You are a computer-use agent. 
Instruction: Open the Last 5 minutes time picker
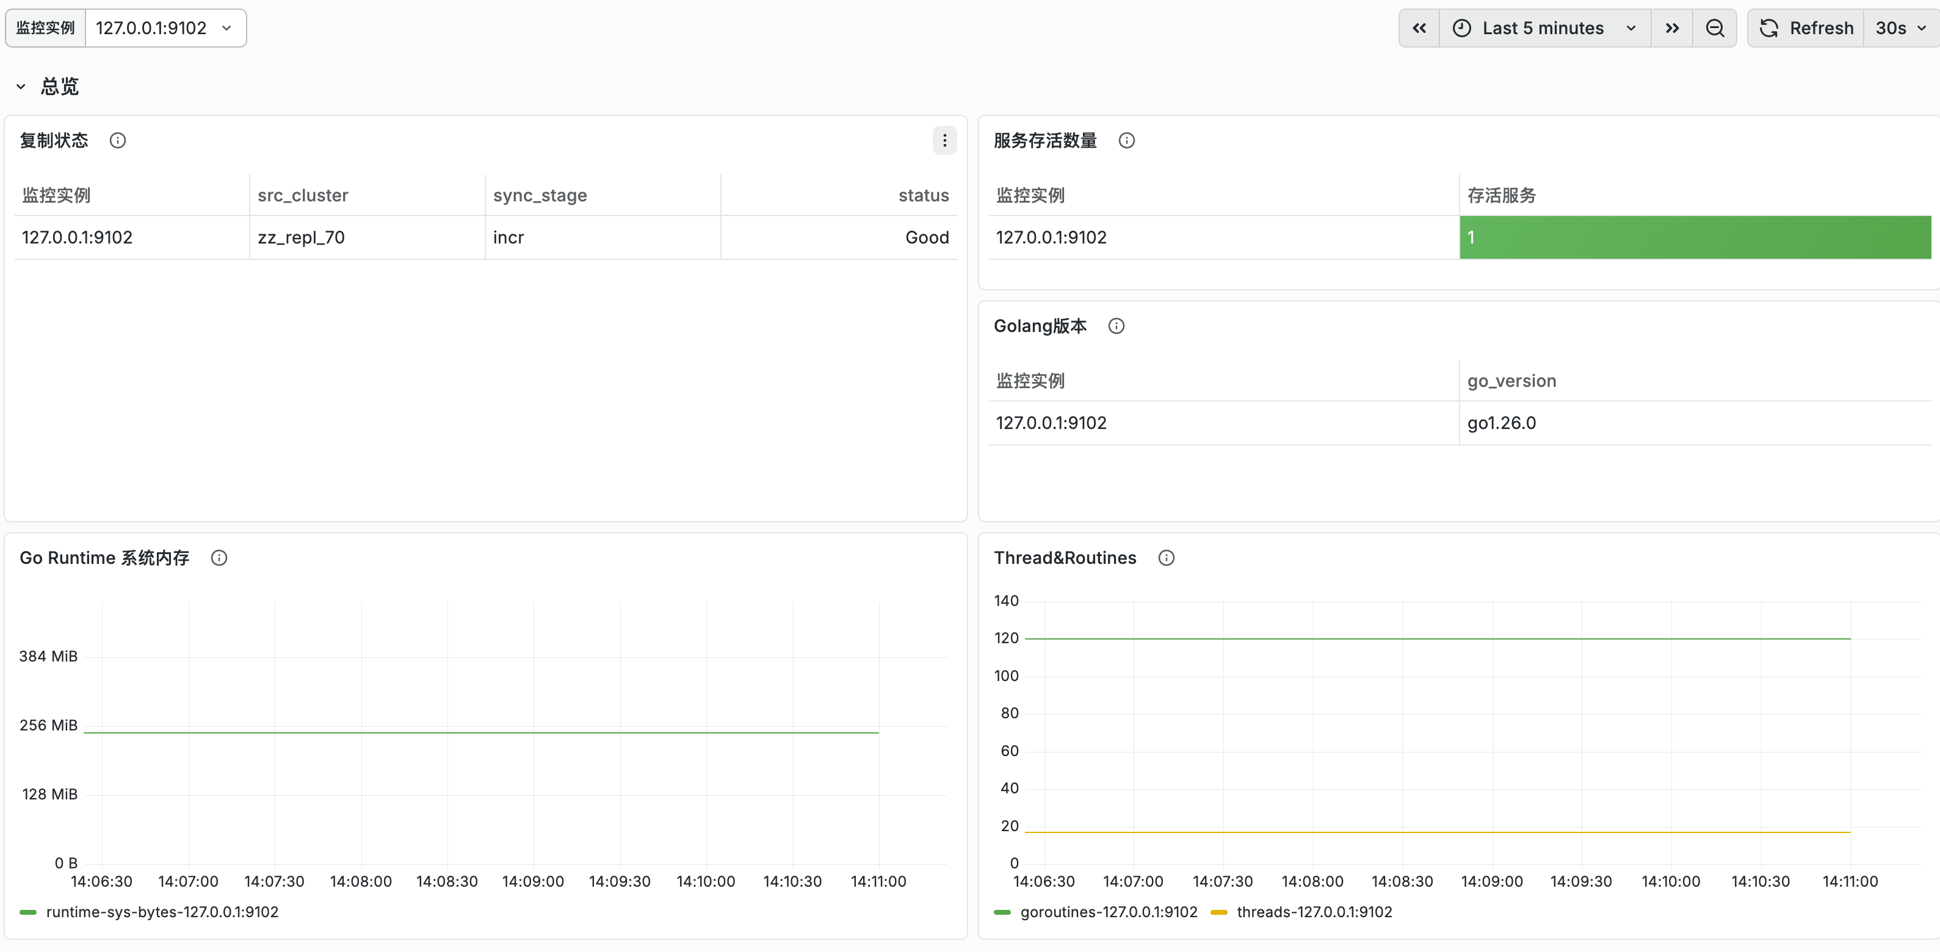[x=1546, y=28]
